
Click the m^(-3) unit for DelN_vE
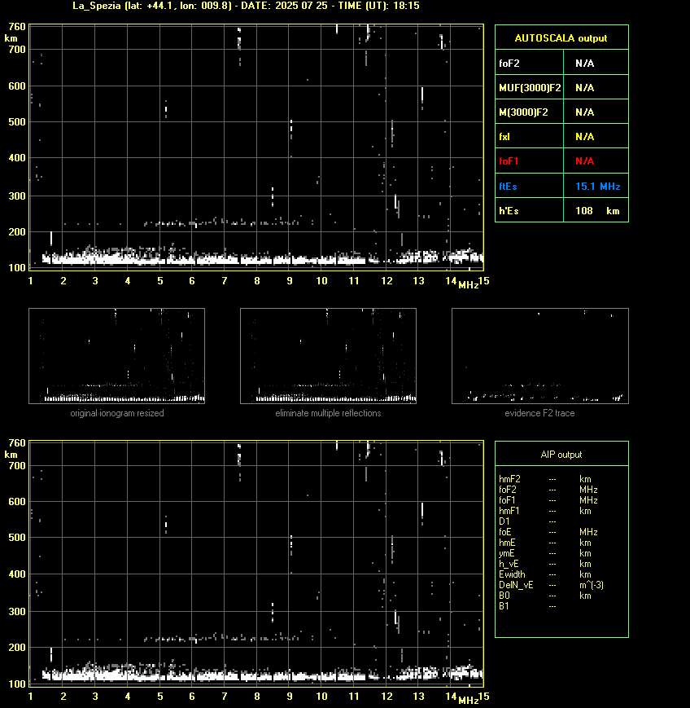click(x=592, y=585)
